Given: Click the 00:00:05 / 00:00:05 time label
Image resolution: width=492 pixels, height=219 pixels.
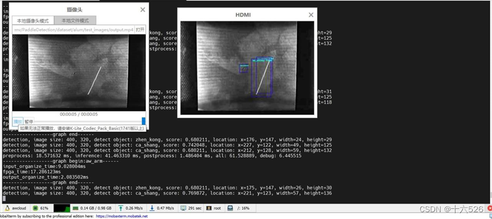Looking at the screenshot, I should tap(79, 114).
